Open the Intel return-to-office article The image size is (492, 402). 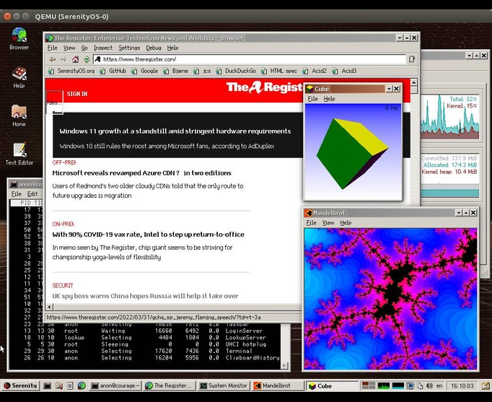pyautogui.click(x=148, y=235)
